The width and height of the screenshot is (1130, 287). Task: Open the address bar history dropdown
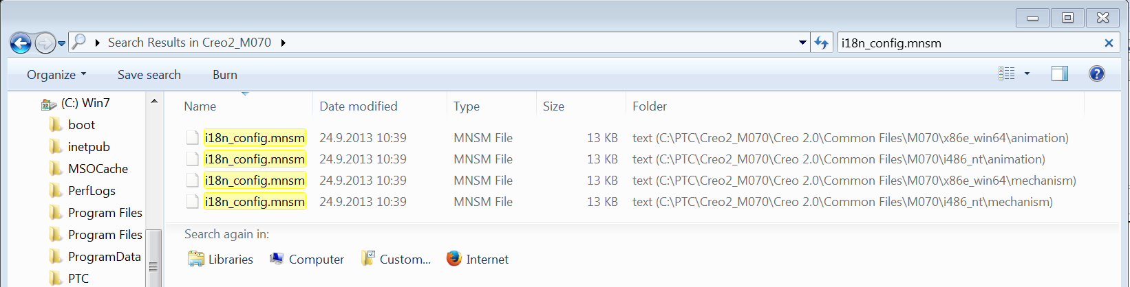802,43
